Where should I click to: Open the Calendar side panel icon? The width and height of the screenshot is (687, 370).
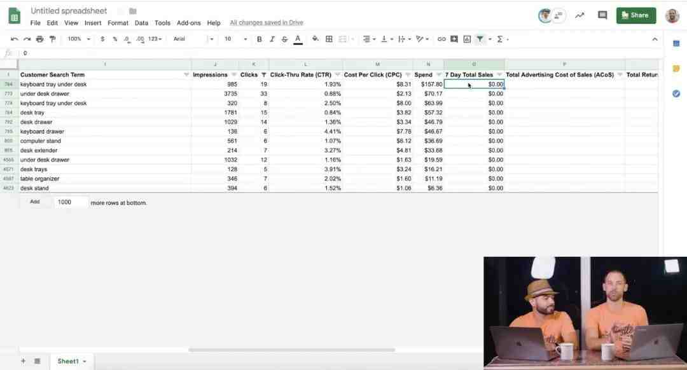[x=676, y=43]
